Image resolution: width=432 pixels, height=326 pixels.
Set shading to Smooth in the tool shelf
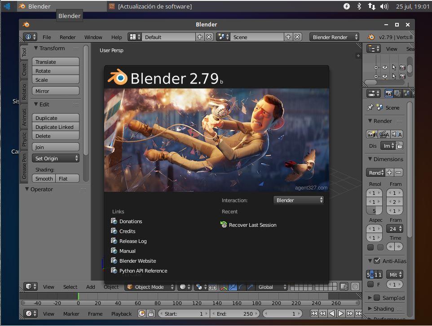tap(44, 178)
